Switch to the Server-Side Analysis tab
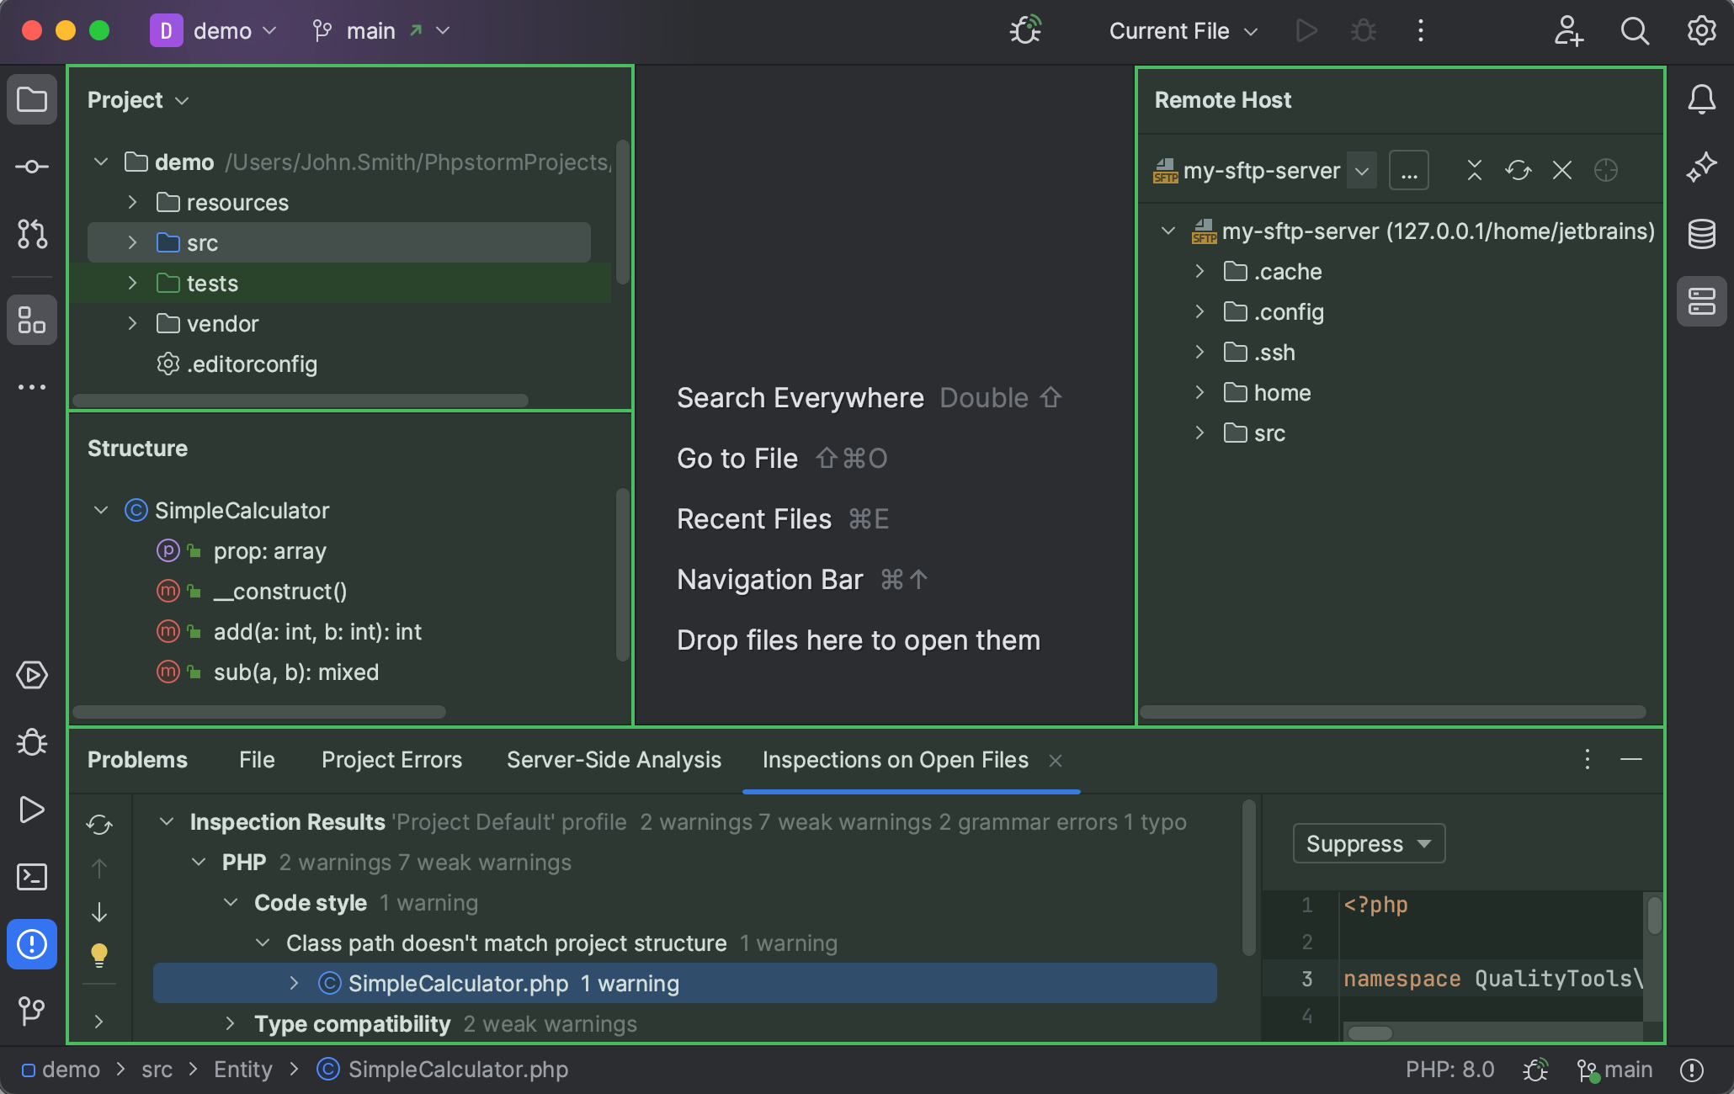This screenshot has width=1734, height=1094. tap(614, 760)
